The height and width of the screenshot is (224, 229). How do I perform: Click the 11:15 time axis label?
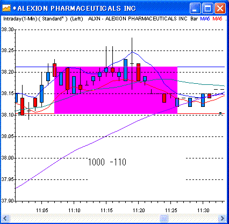point(106,210)
